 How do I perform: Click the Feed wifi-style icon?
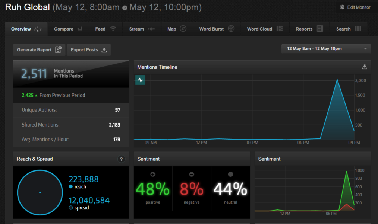(113, 29)
